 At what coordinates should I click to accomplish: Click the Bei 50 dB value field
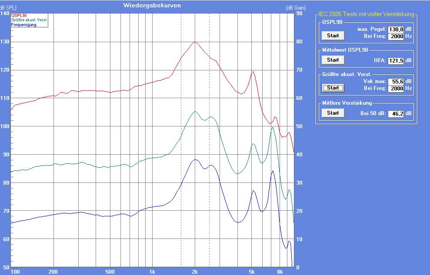pyautogui.click(x=396, y=113)
